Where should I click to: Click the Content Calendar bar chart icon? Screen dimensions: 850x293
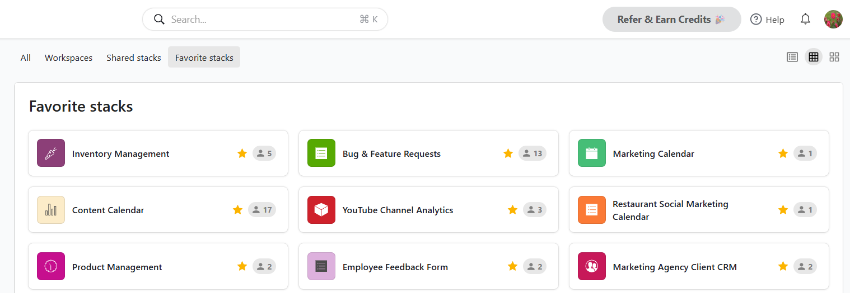click(51, 210)
